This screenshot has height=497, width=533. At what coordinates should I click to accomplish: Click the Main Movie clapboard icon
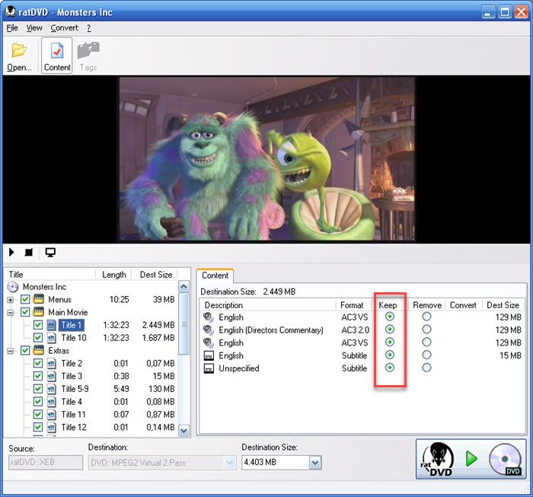point(39,312)
